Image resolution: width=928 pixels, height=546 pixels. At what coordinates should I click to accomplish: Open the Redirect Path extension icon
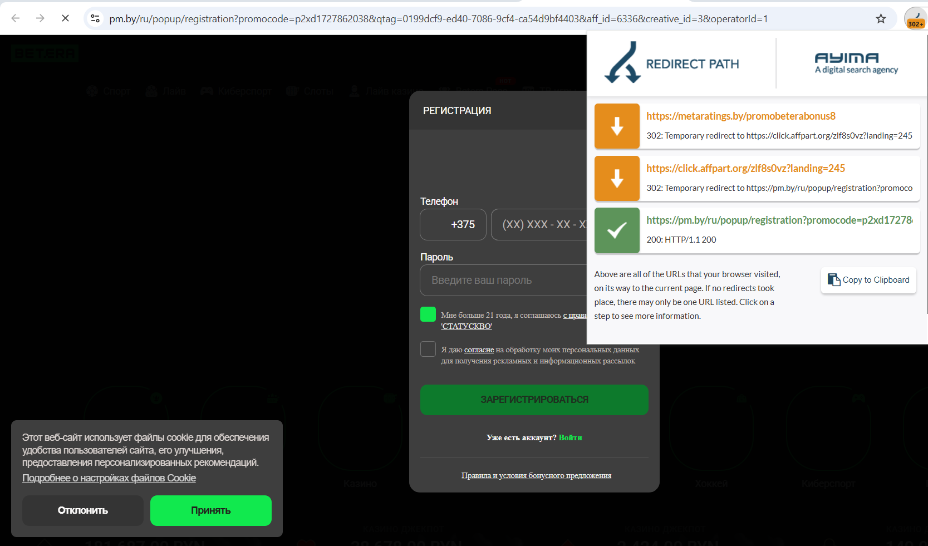(916, 18)
